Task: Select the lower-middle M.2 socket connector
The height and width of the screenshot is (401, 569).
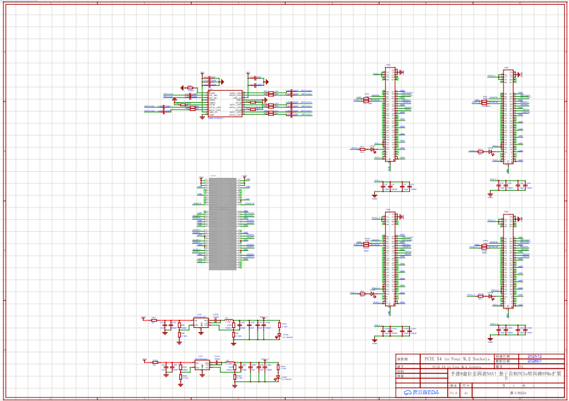Action: [390, 259]
